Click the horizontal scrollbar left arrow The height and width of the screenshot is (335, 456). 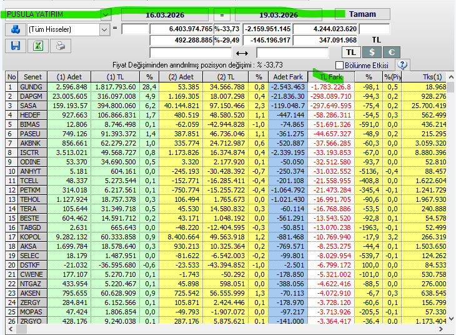[x=11, y=329]
